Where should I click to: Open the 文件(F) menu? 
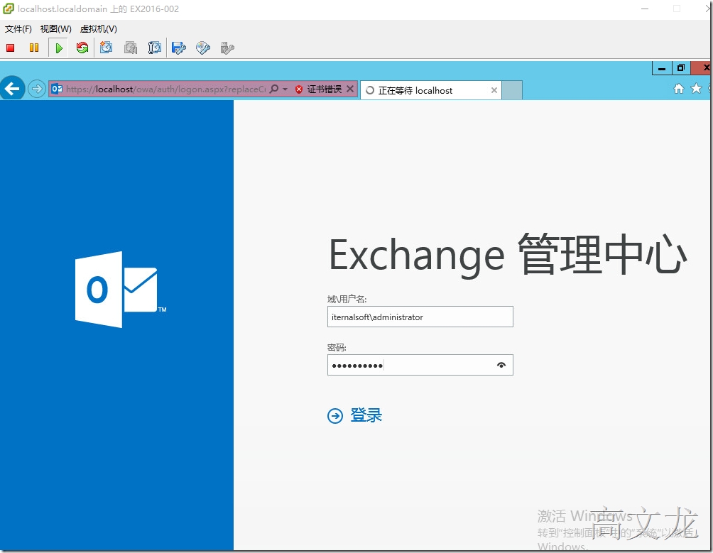[x=18, y=29]
